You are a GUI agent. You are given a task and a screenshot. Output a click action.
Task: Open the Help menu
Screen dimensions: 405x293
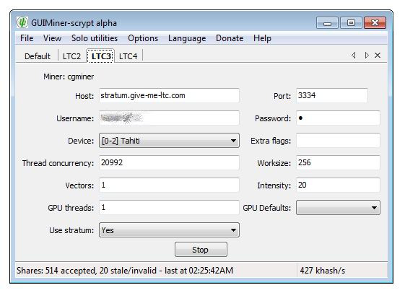262,38
